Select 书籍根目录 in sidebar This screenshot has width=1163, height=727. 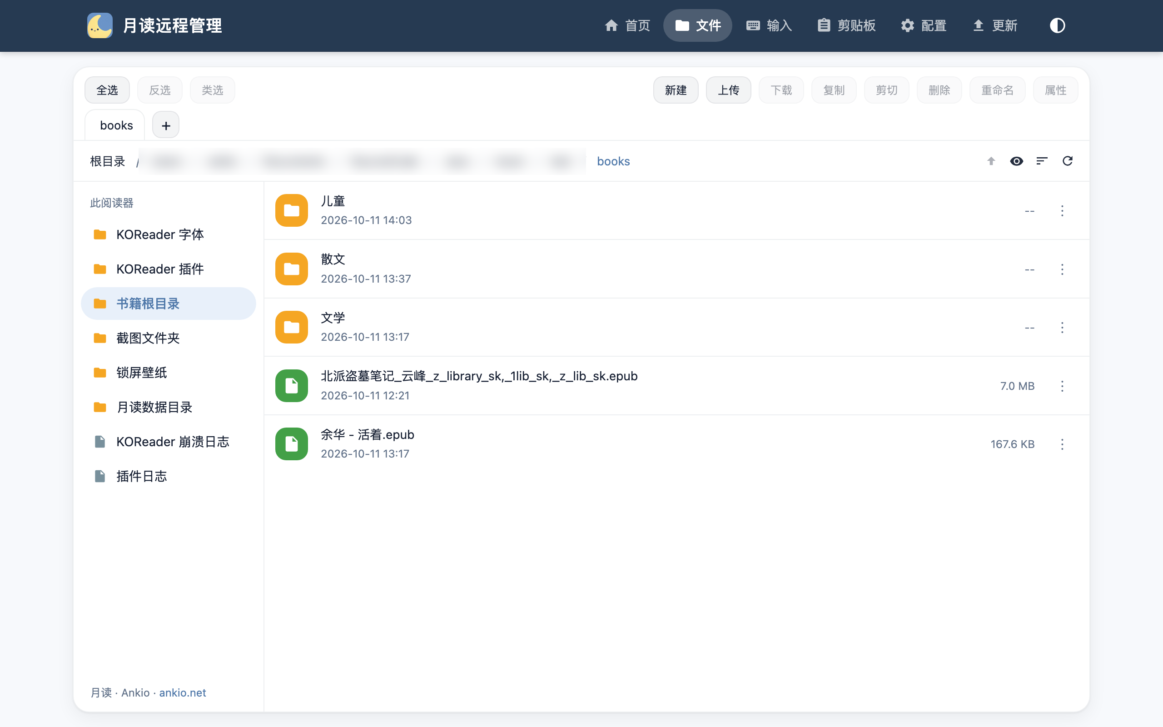coord(168,304)
